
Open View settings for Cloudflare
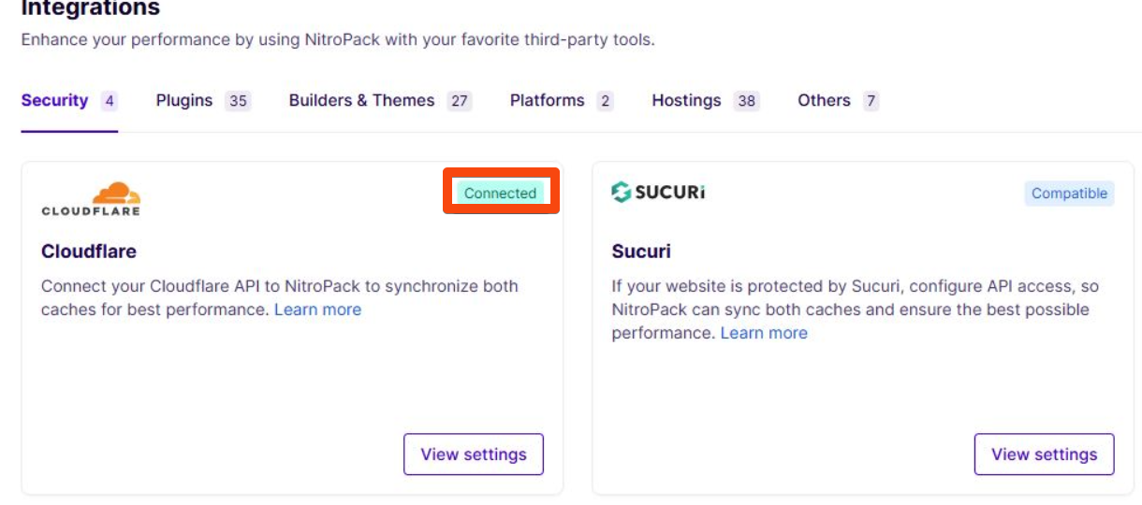[474, 454]
